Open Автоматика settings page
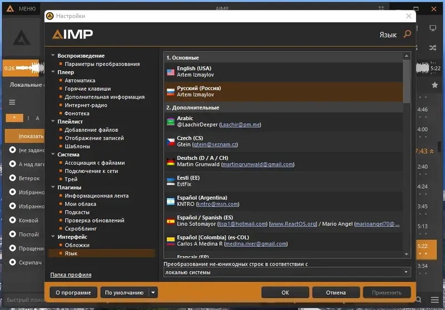 pos(80,80)
